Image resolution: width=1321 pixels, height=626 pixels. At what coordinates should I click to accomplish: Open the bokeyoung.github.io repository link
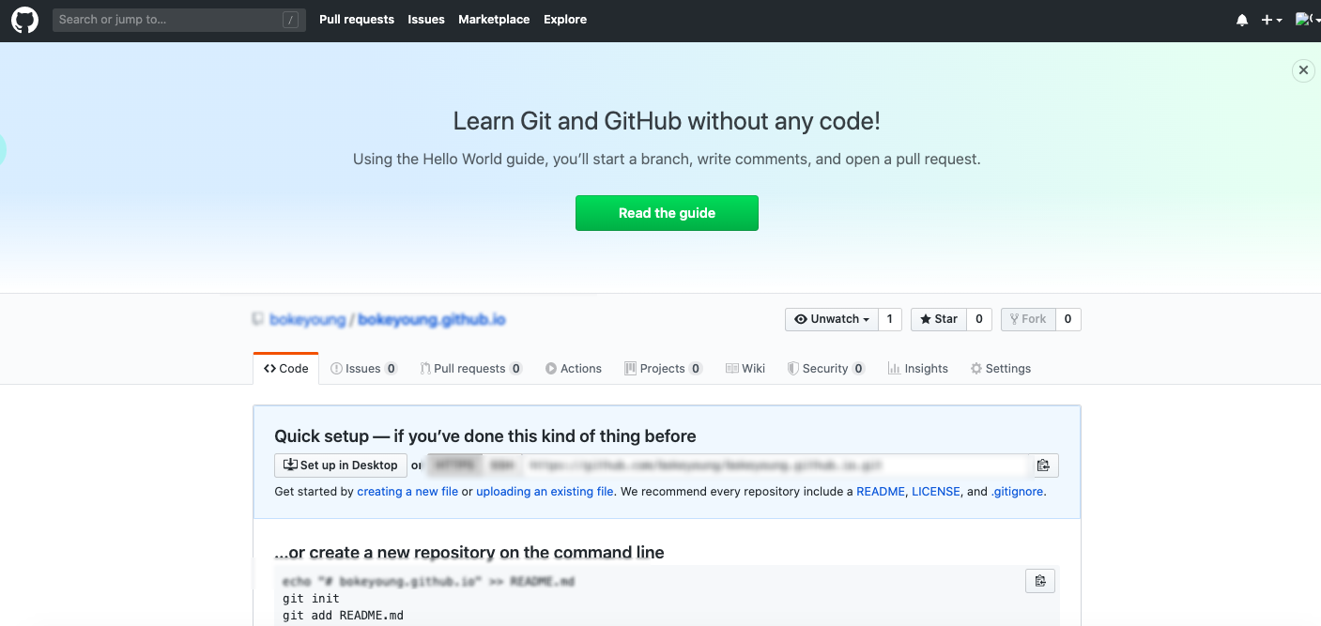(432, 319)
